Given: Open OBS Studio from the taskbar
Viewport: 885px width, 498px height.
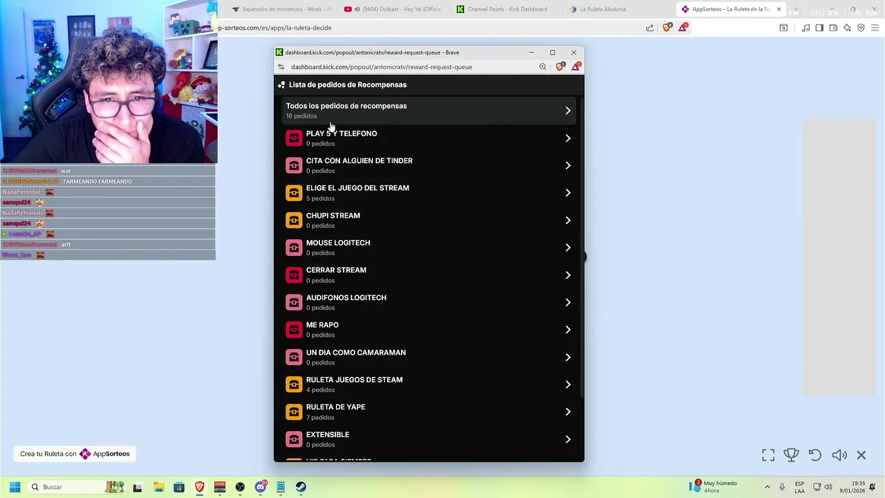Looking at the screenshot, I should tap(240, 487).
